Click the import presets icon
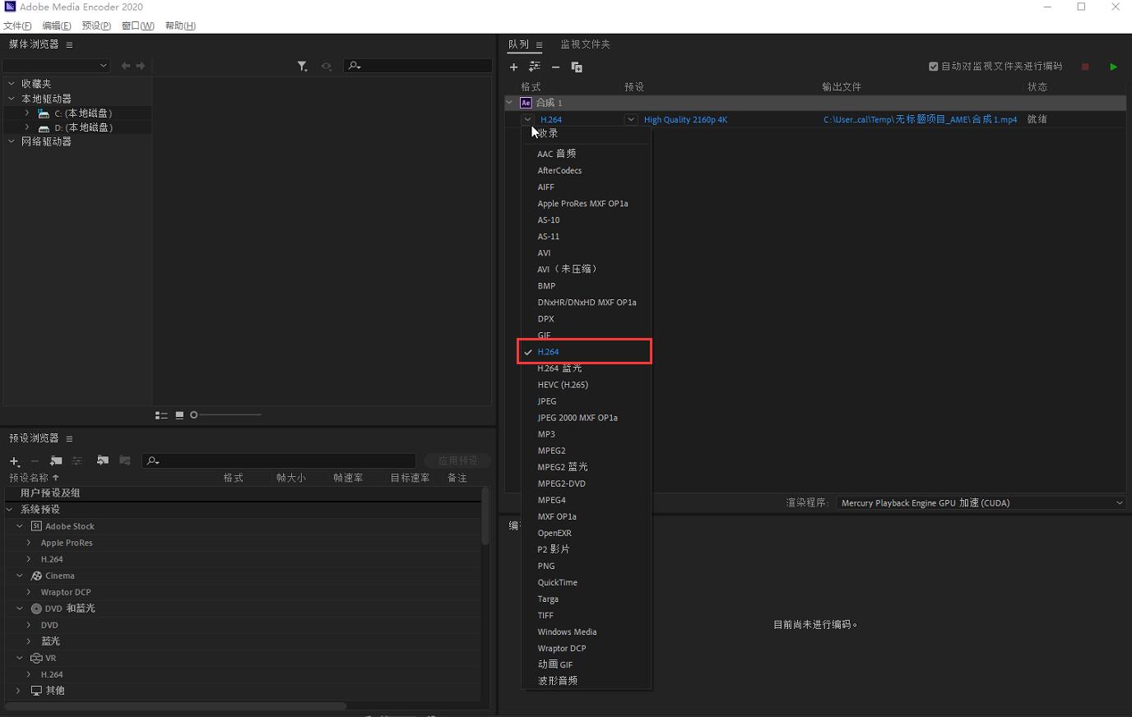Viewport: 1132px width, 717px height. pyautogui.click(x=103, y=460)
